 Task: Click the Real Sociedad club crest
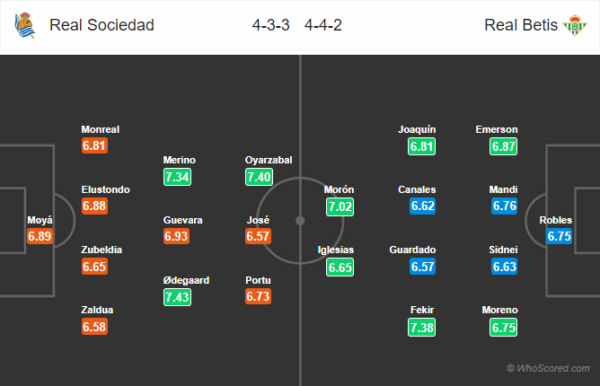(x=25, y=25)
